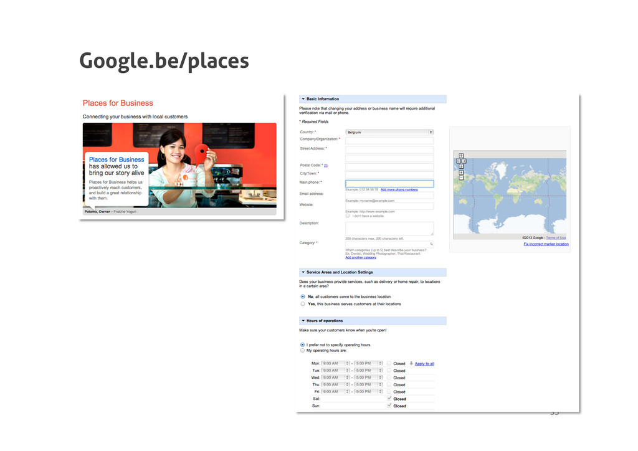
Task: Open the Country dropdown showing Belgium
Action: [x=389, y=132]
